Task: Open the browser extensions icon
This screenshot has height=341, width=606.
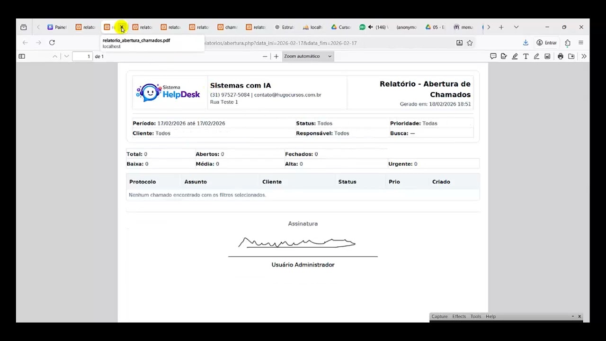Action: click(568, 43)
